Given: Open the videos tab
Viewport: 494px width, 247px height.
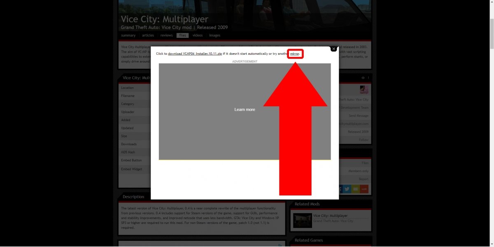Looking at the screenshot, I should [198, 35].
